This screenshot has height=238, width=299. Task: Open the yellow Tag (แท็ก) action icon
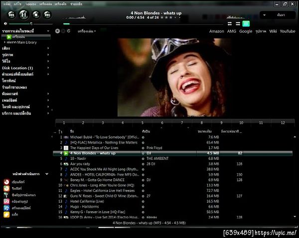point(6,215)
